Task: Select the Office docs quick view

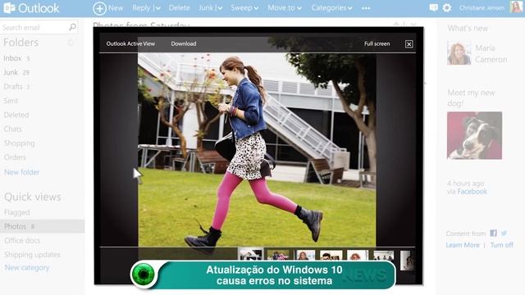Action: click(22, 240)
